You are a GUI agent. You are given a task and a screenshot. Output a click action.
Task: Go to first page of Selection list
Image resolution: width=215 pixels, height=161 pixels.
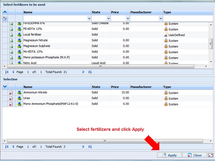click(7, 147)
